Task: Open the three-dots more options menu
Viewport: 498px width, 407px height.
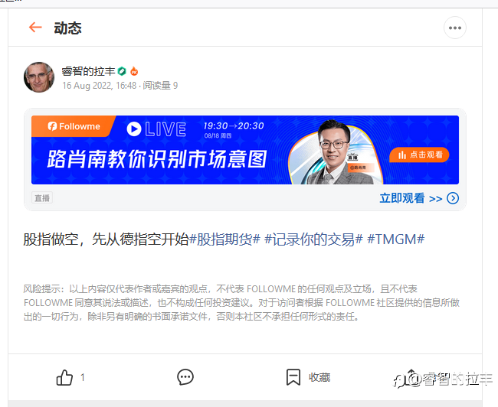Action: [455, 28]
